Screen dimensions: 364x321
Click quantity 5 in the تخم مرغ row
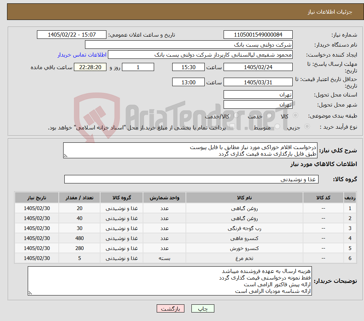79,258
